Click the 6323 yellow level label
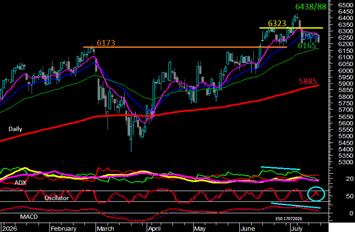355x232 pixels. pos(277,23)
